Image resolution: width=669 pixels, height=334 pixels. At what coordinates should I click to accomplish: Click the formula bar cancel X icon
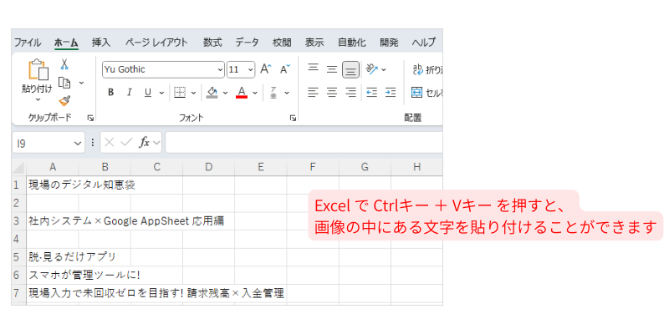[110, 143]
